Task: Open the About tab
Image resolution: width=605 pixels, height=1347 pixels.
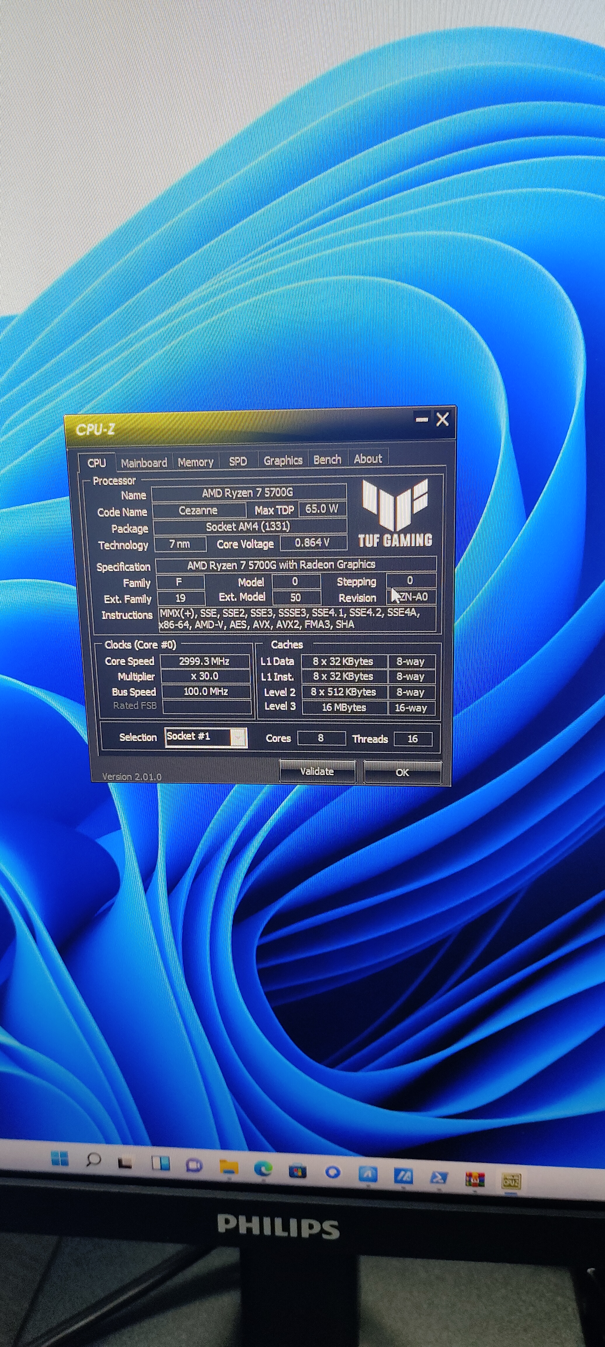Action: [368, 459]
